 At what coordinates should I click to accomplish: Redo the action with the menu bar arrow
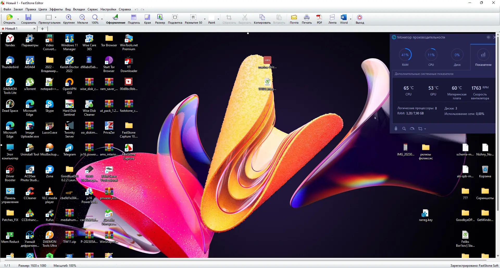click(142, 9)
